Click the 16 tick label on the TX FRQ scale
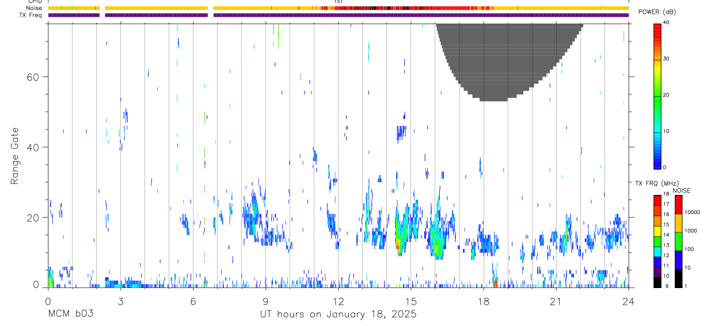 pos(666,214)
